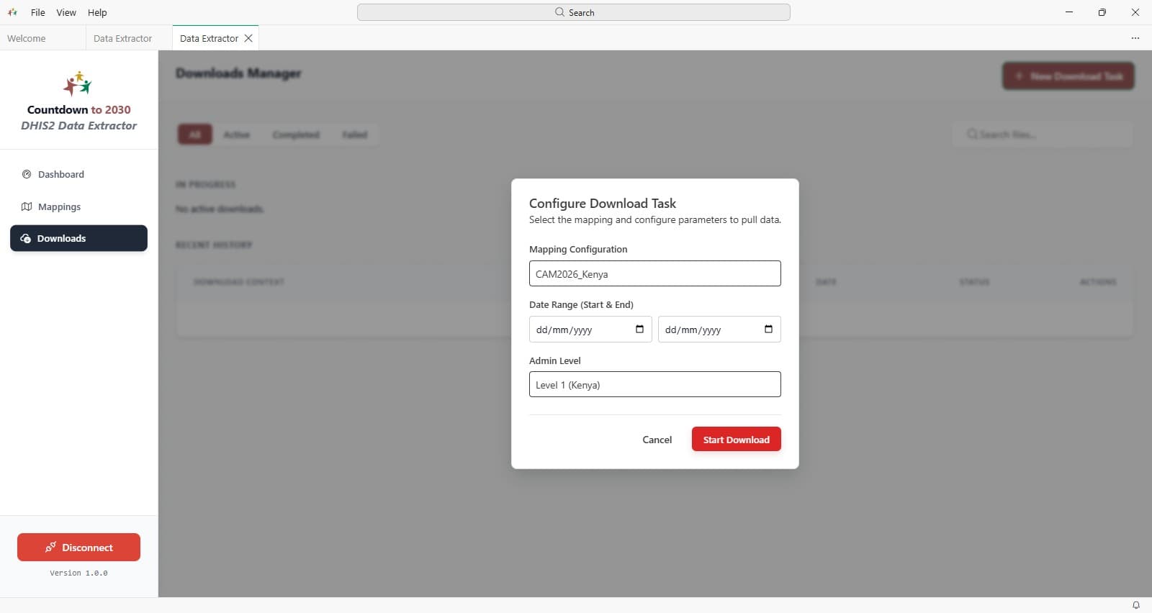Select the Downloads sidebar item
Screen dimensions: 1152x613
click(78, 238)
